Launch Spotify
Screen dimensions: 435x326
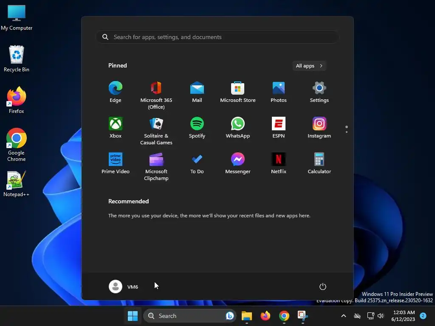[197, 127]
